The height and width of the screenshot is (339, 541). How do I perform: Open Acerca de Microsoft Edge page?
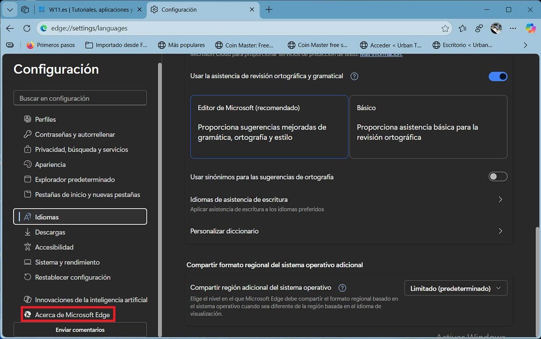(72, 315)
